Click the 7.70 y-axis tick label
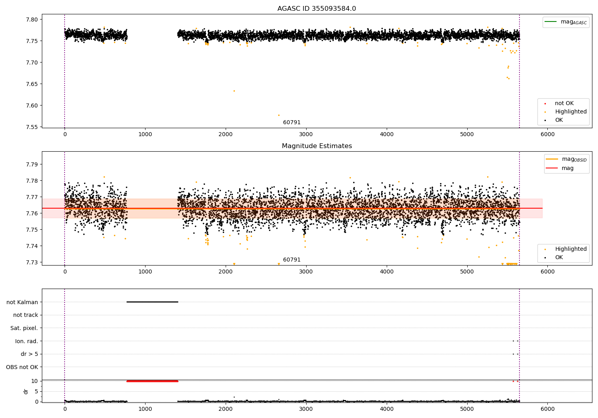 32,63
